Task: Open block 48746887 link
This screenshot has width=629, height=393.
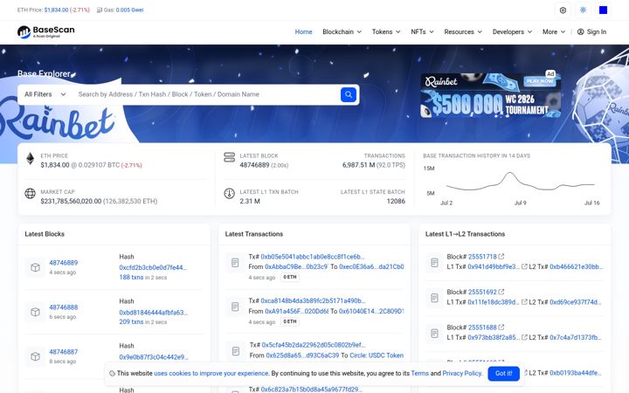Action: coord(64,352)
